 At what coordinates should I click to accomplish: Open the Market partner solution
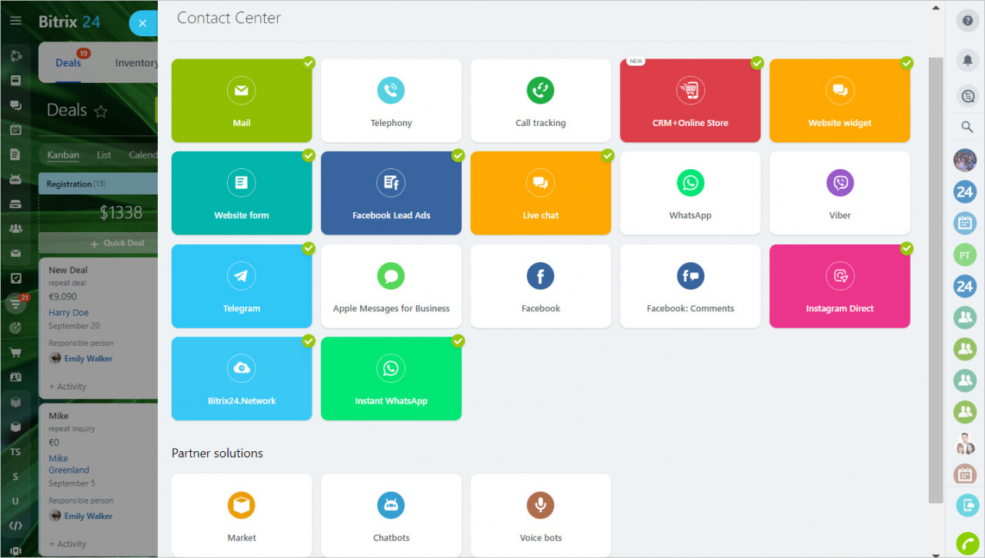[x=242, y=515]
